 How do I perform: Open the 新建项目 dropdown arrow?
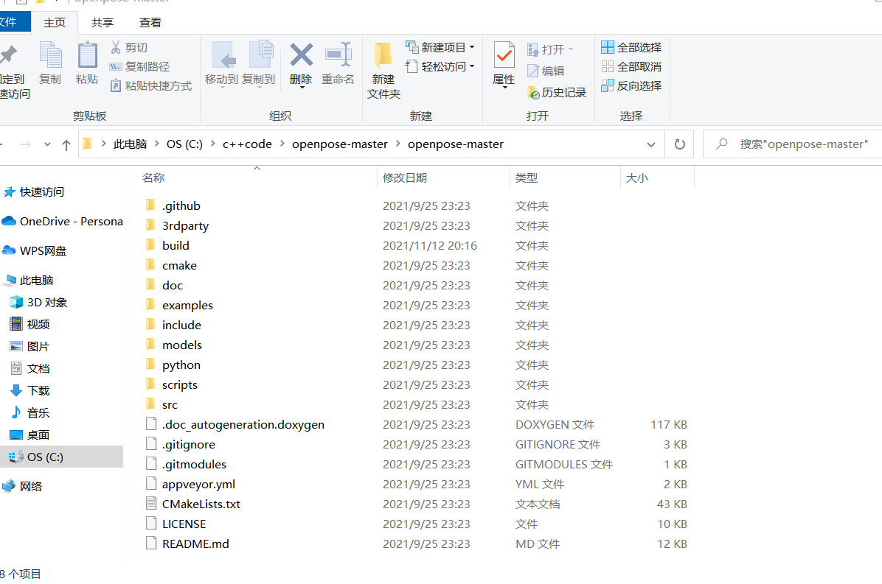click(472, 47)
